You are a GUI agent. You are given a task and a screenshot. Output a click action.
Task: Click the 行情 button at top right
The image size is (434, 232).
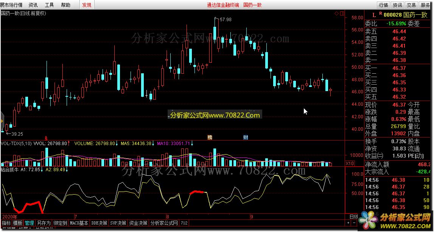pos(383,5)
